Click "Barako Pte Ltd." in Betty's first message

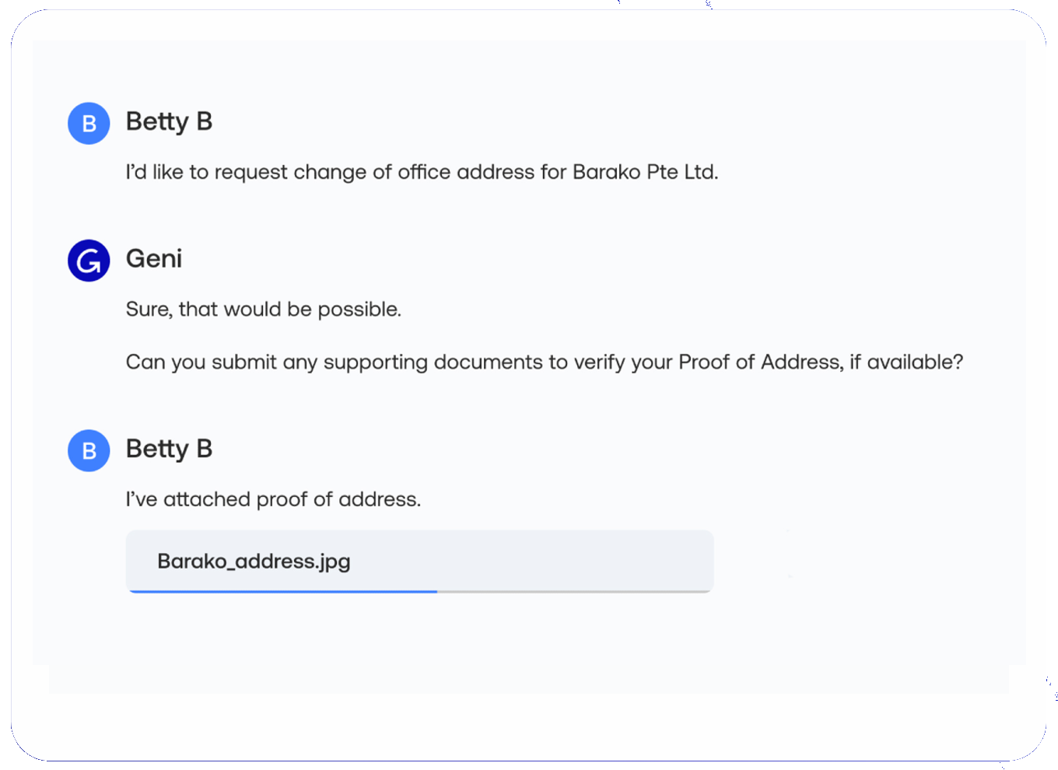645,172
